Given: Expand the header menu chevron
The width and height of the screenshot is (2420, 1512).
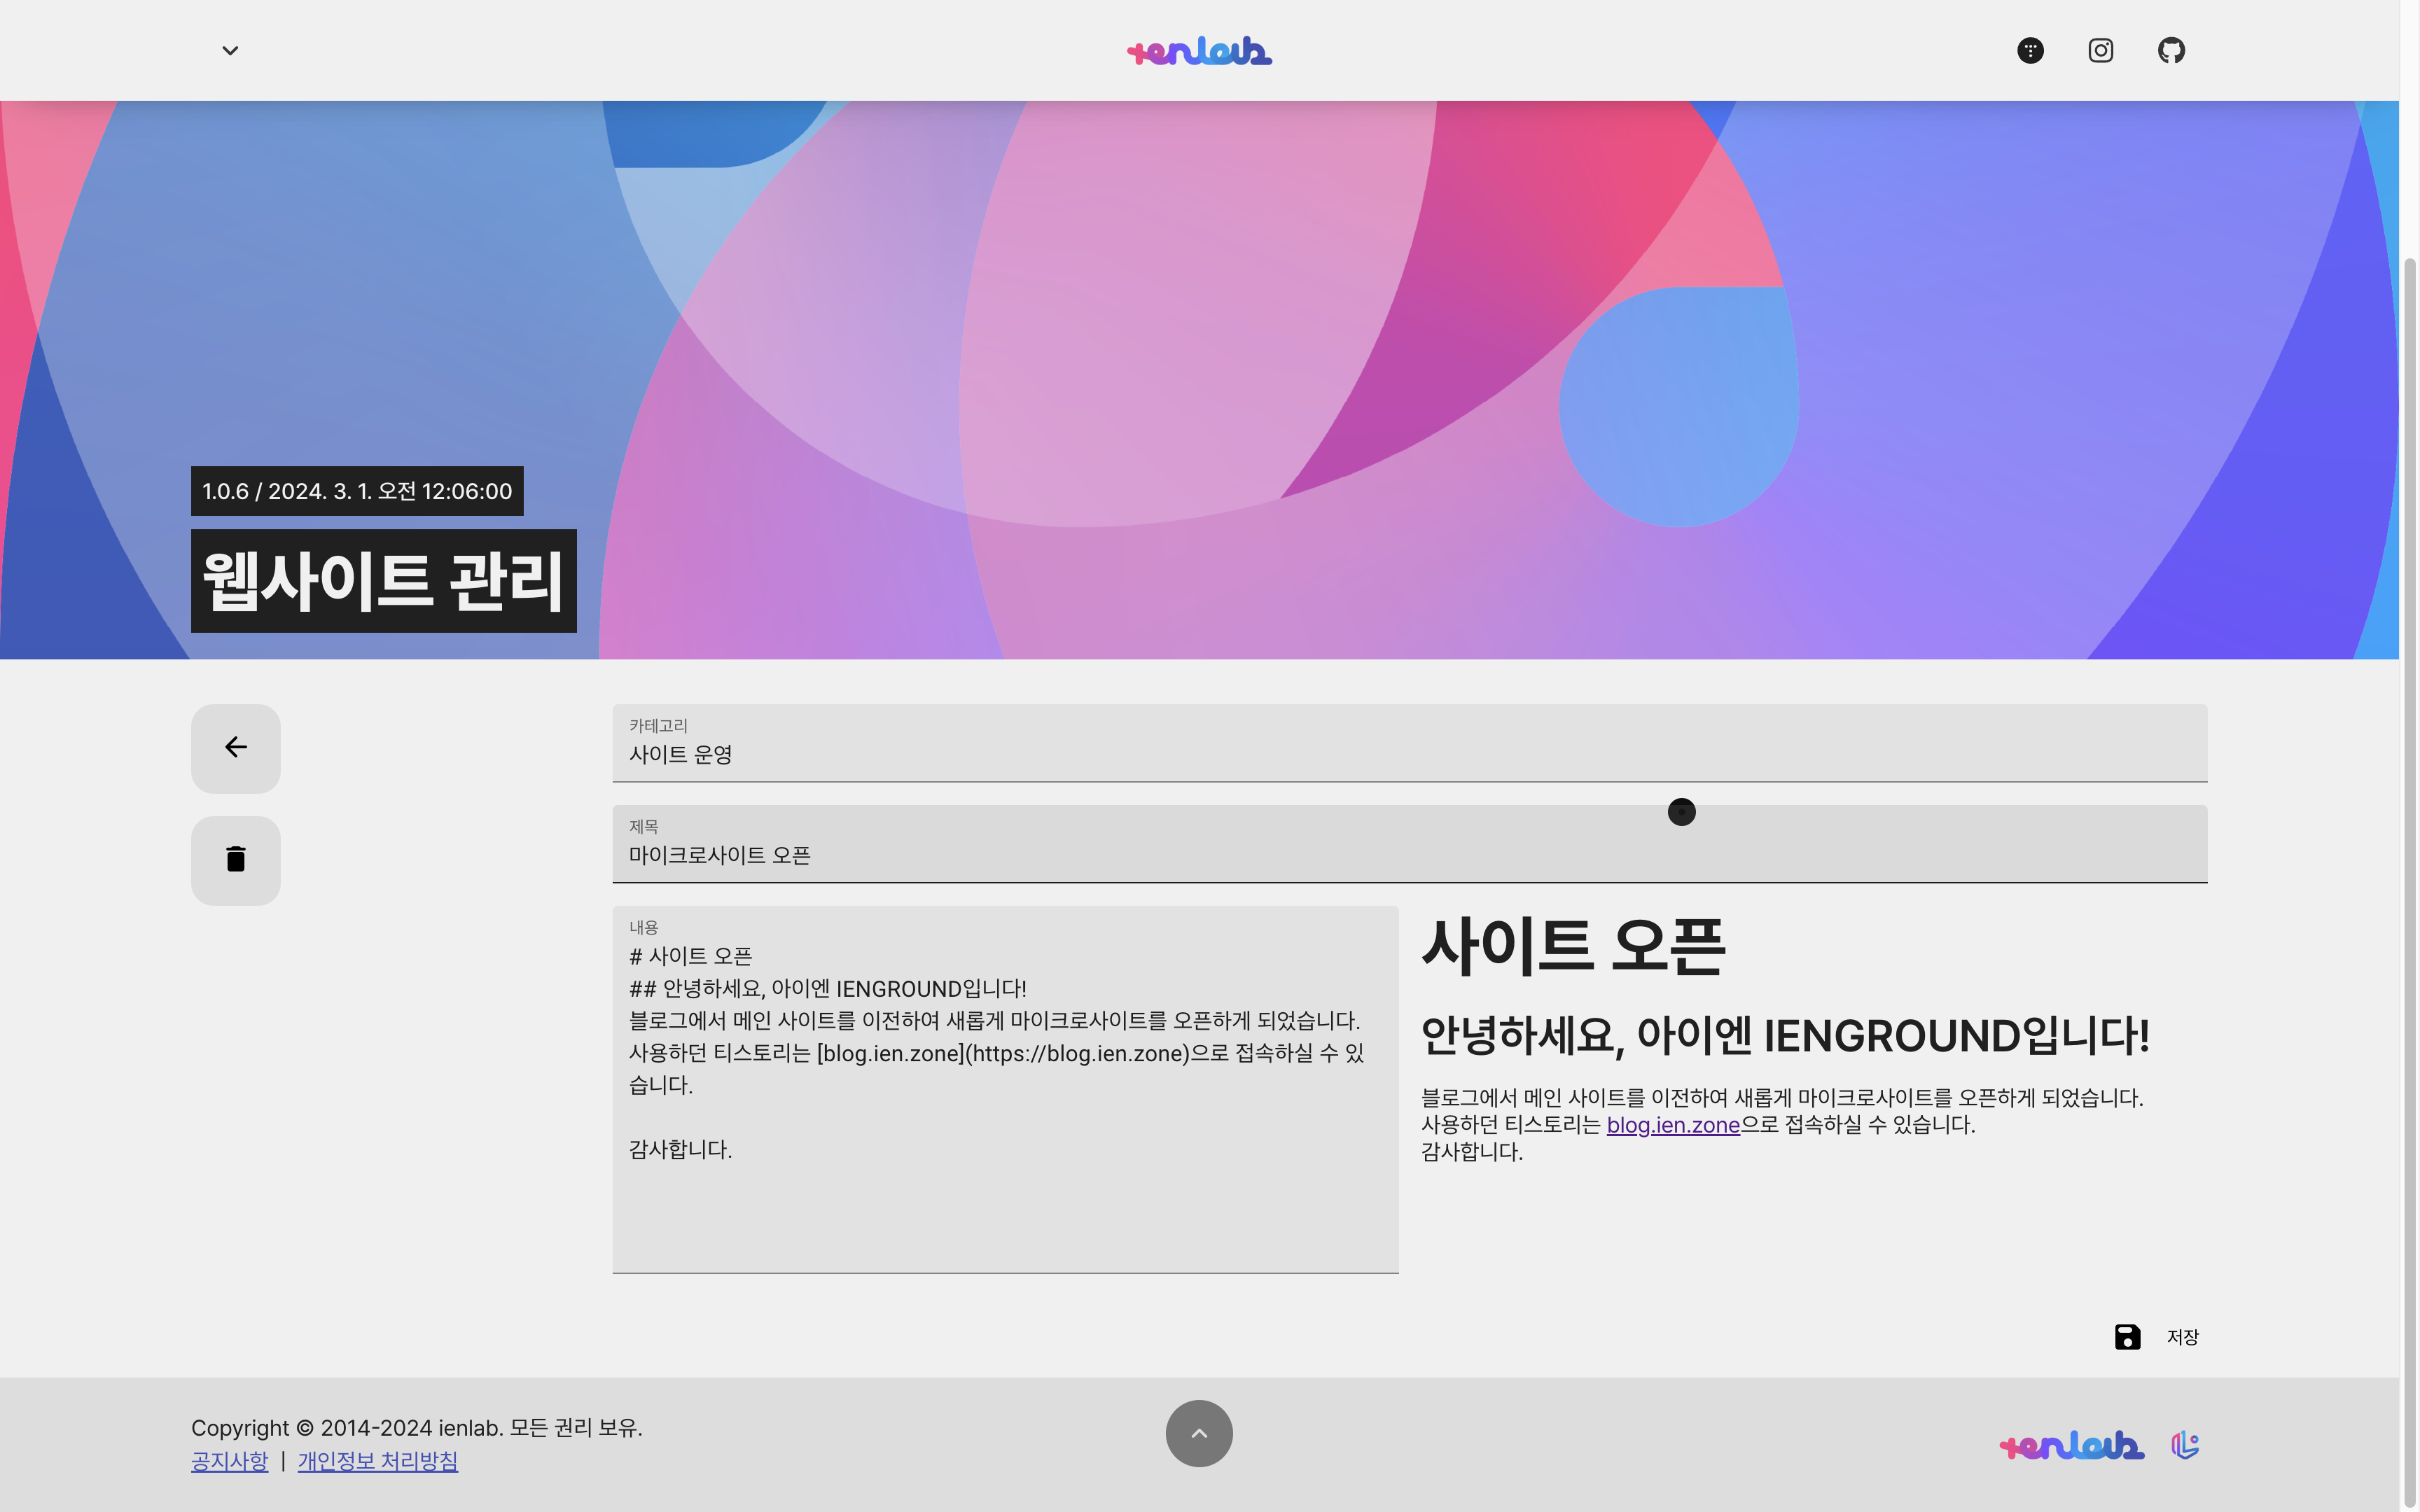Looking at the screenshot, I should [230, 51].
